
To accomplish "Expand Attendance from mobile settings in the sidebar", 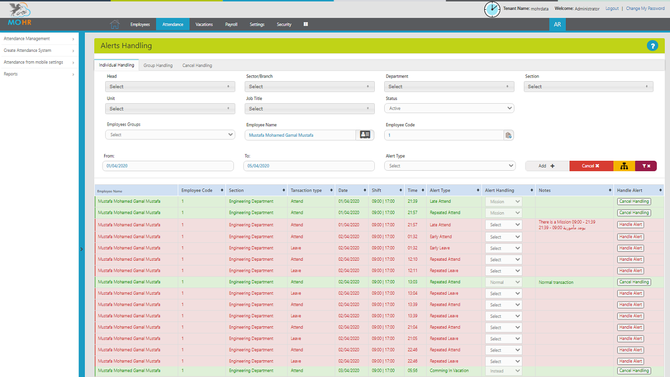I will 39,62.
